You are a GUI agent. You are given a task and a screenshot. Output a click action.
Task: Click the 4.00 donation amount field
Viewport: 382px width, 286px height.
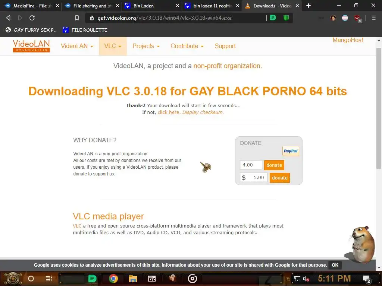[x=251, y=165]
